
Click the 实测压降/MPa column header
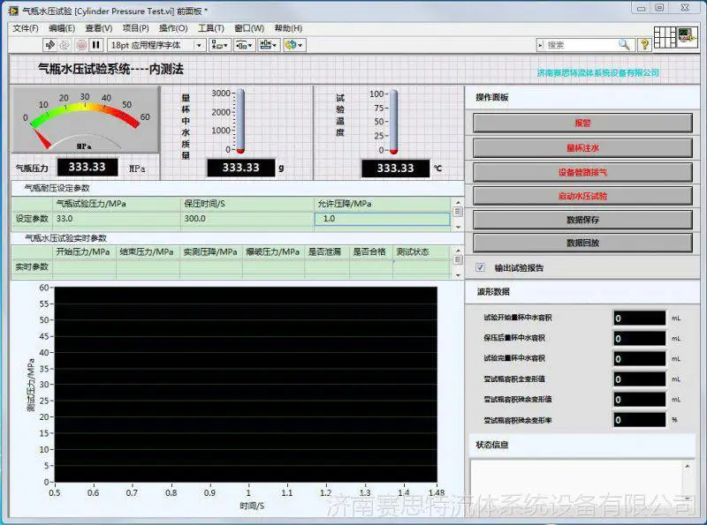[210, 252]
